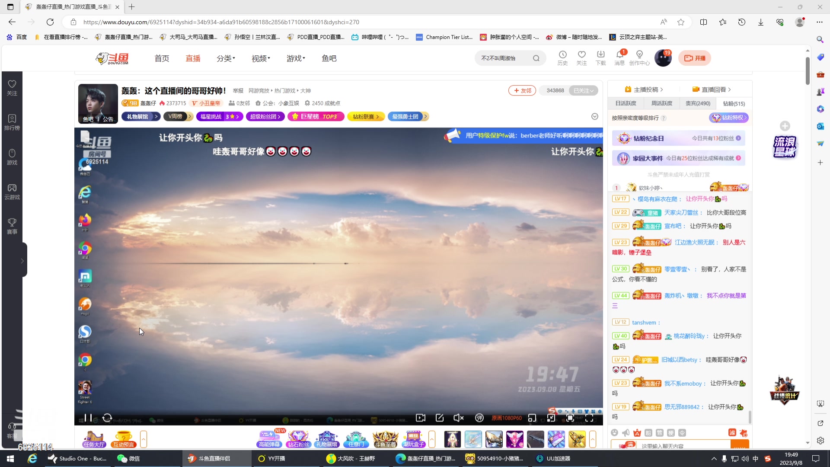Toggle danmaku display with 弹 button
830x467 pixels.
(x=480, y=418)
